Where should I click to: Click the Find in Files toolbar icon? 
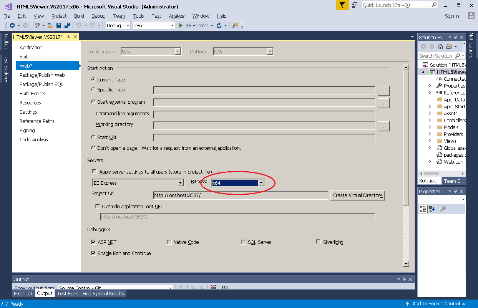click(x=235, y=25)
